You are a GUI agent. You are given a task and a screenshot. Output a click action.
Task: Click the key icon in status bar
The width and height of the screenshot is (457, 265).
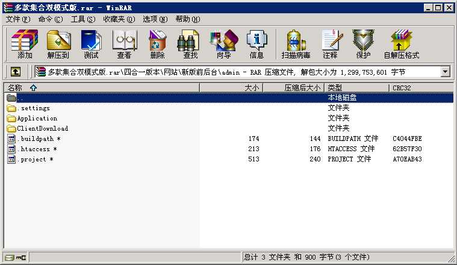click(21, 257)
